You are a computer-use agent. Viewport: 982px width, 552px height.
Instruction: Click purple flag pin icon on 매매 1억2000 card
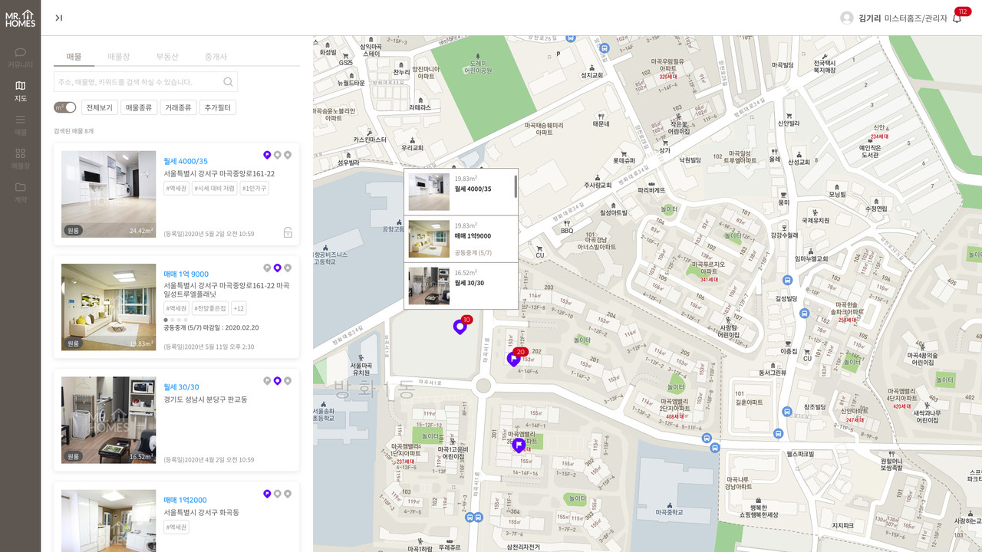pos(267,494)
